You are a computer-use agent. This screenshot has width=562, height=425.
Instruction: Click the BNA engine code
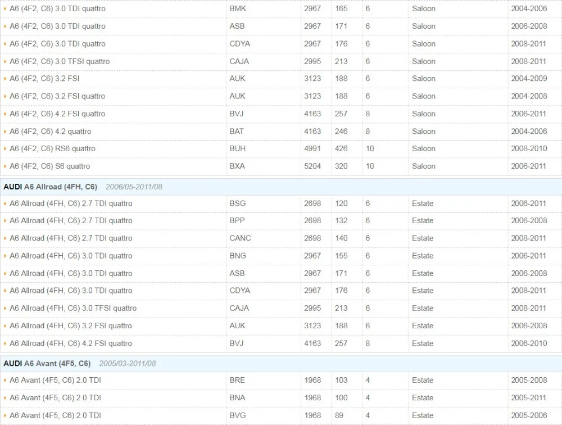[237, 398]
